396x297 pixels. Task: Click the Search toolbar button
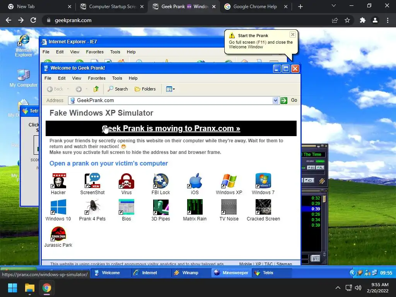pos(118,89)
